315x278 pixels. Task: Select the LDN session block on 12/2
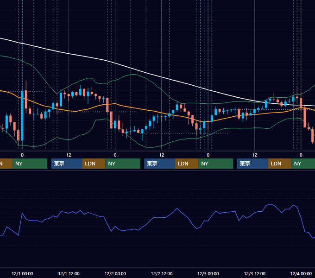(187, 164)
